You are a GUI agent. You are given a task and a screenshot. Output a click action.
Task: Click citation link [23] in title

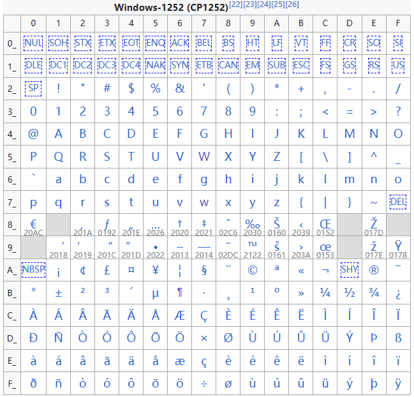click(x=249, y=4)
